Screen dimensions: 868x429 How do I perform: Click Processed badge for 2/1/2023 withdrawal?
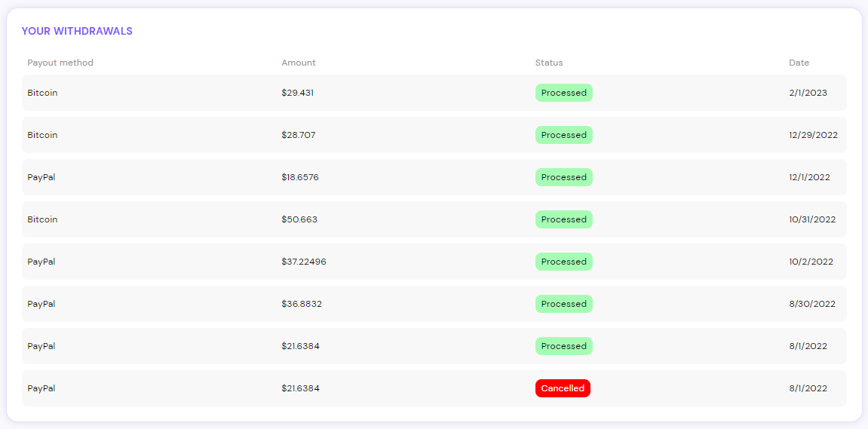tap(563, 93)
